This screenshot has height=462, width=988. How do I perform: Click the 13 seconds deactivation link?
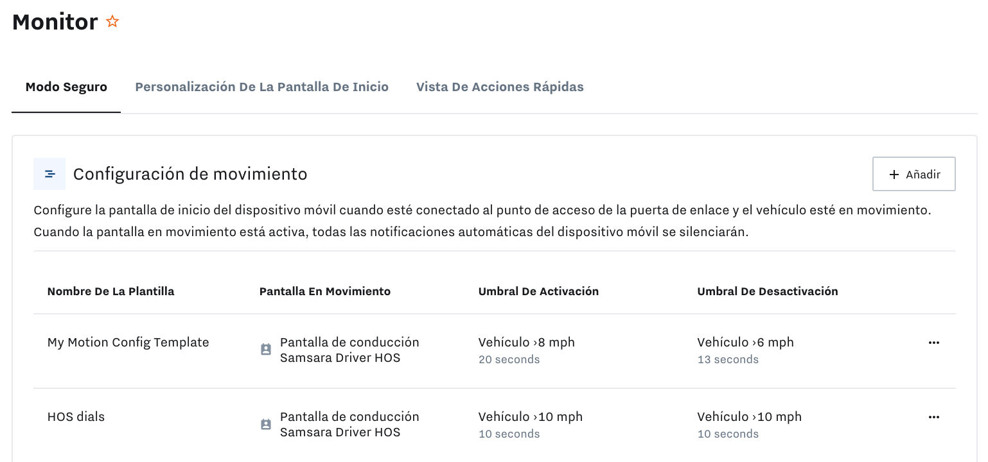coord(728,359)
